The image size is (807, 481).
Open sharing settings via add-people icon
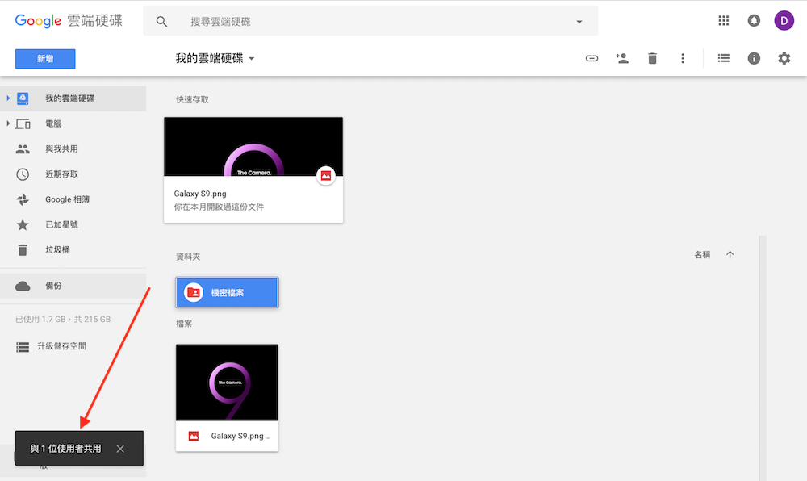(622, 58)
